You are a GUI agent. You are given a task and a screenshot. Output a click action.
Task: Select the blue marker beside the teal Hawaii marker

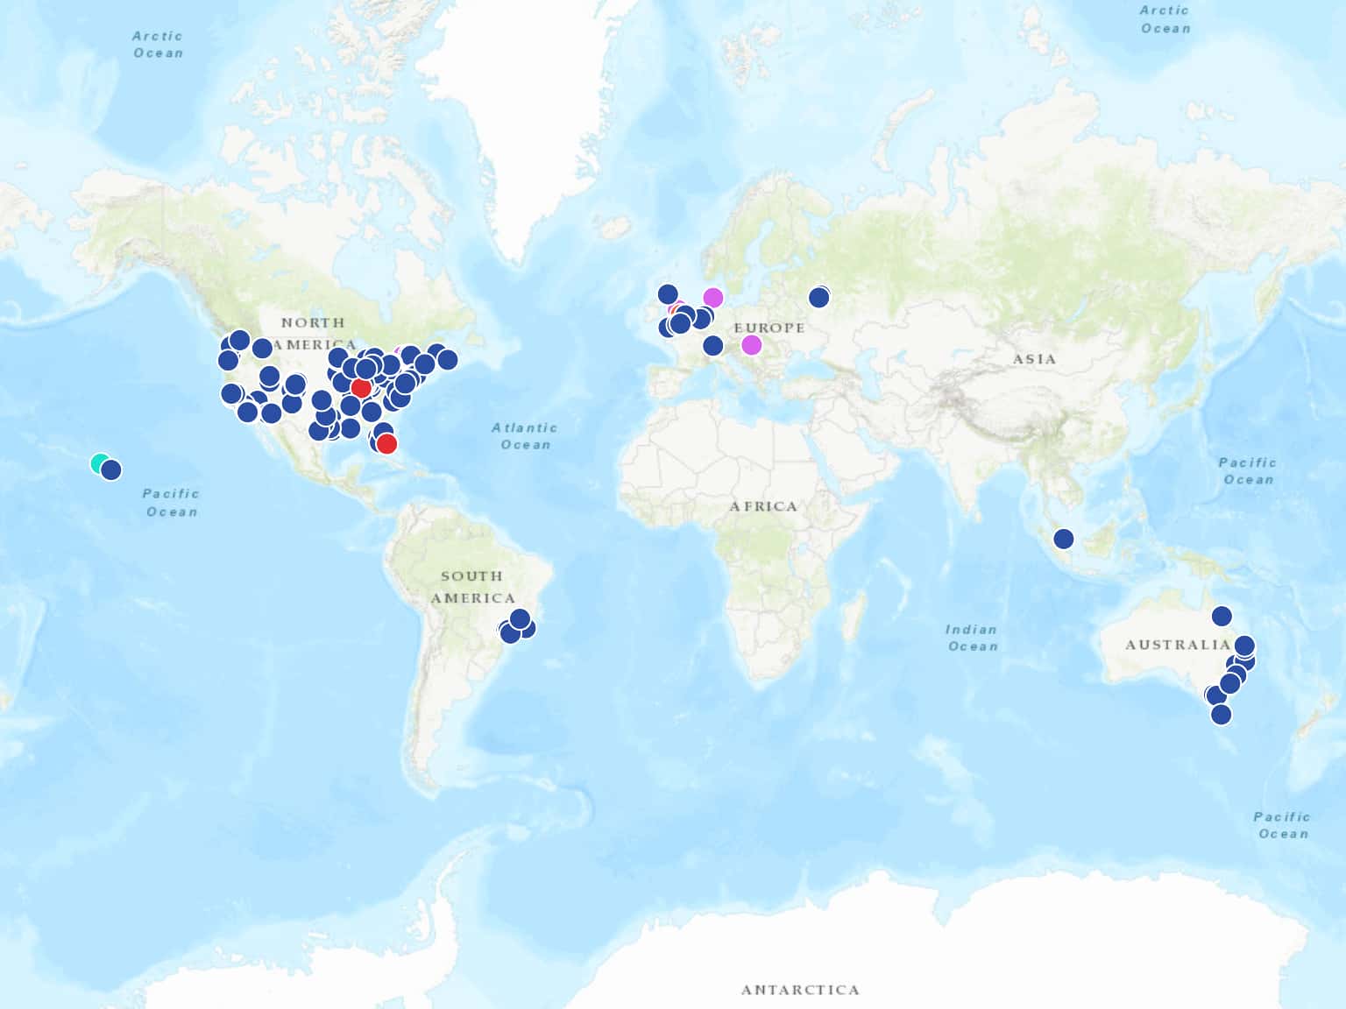(111, 470)
